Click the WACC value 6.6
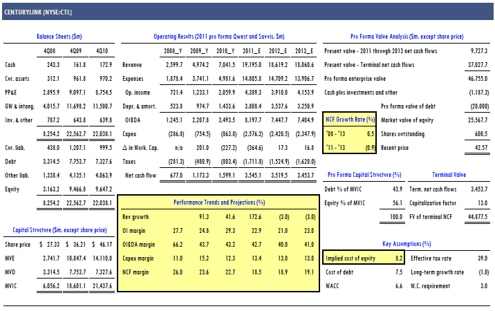The image size is (495, 311). point(398,285)
